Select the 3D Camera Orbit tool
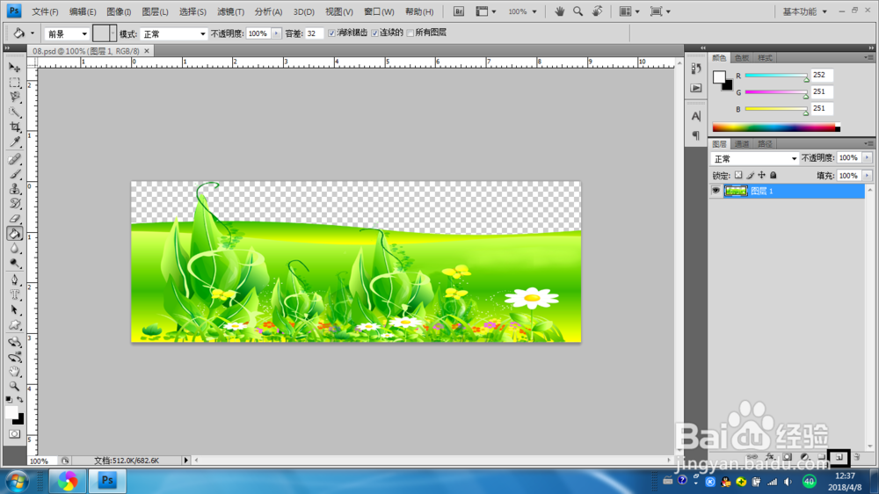 15,357
